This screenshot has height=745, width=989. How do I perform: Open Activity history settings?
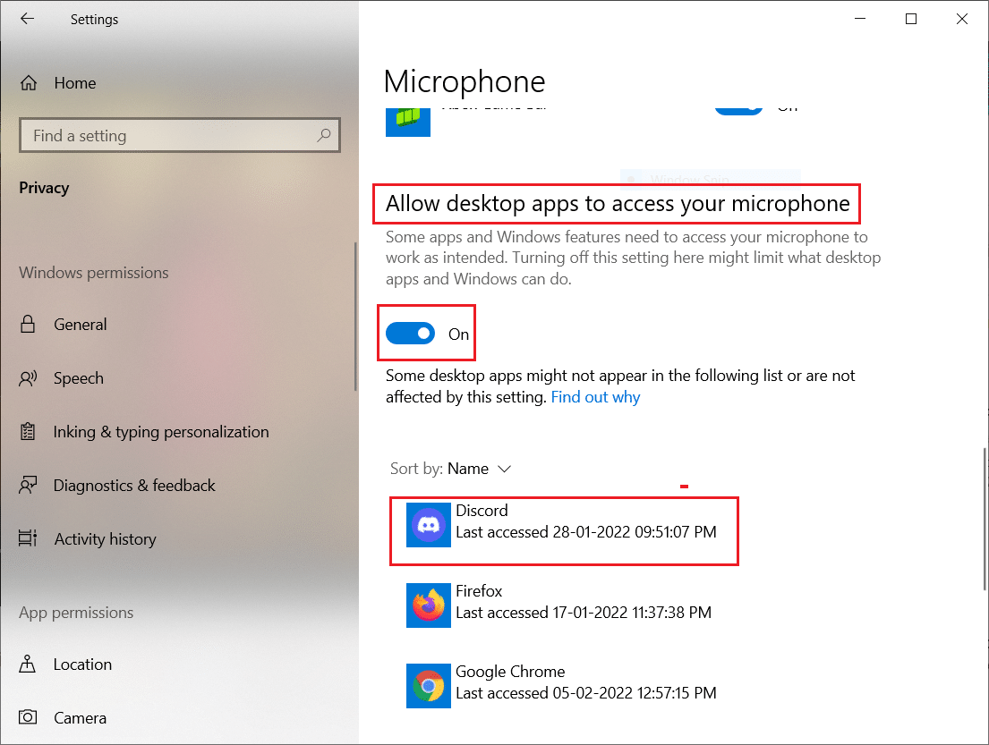[x=105, y=539]
